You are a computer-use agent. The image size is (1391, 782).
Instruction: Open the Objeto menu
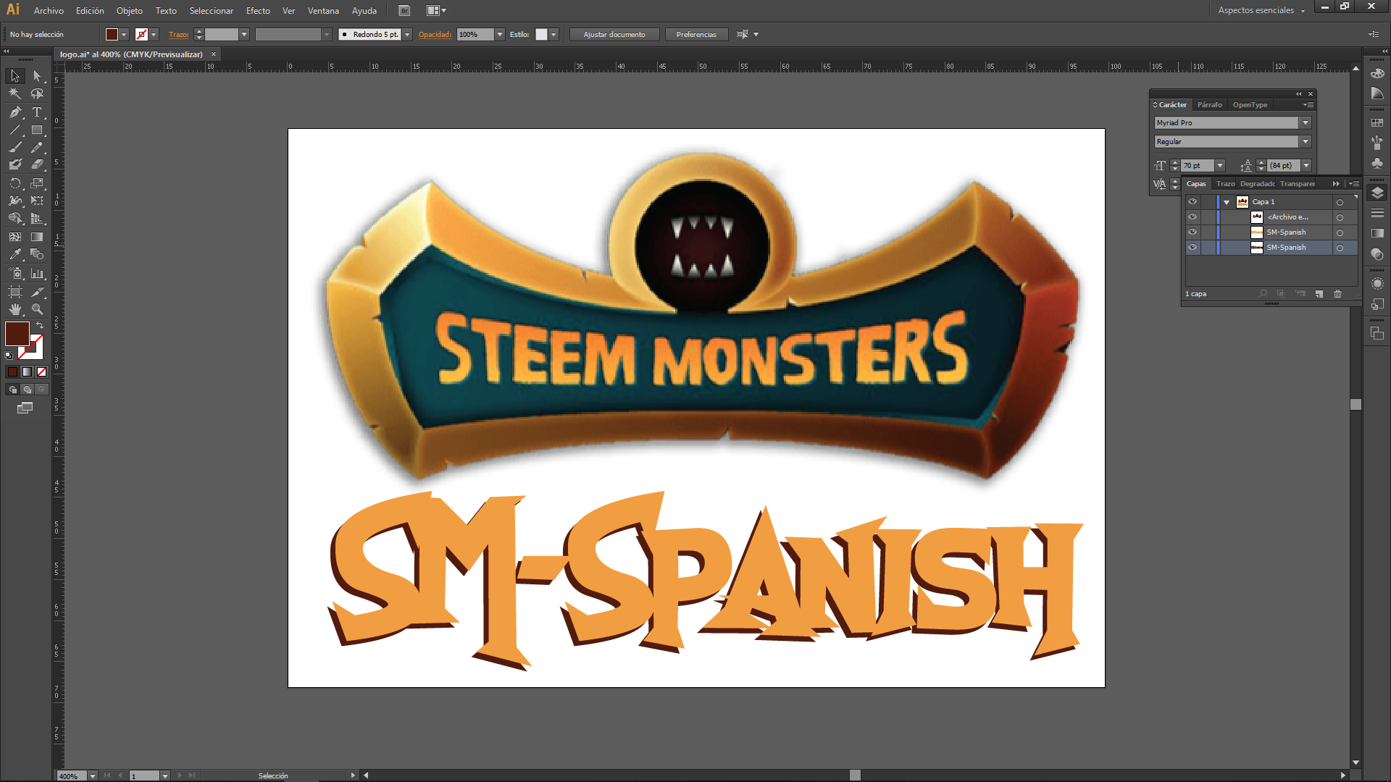click(x=130, y=11)
